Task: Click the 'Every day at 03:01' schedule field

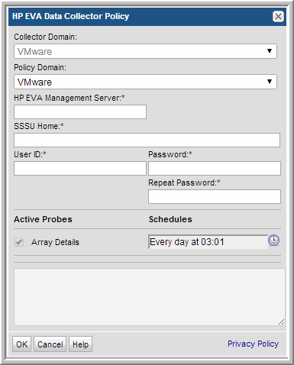Action: 208,242
